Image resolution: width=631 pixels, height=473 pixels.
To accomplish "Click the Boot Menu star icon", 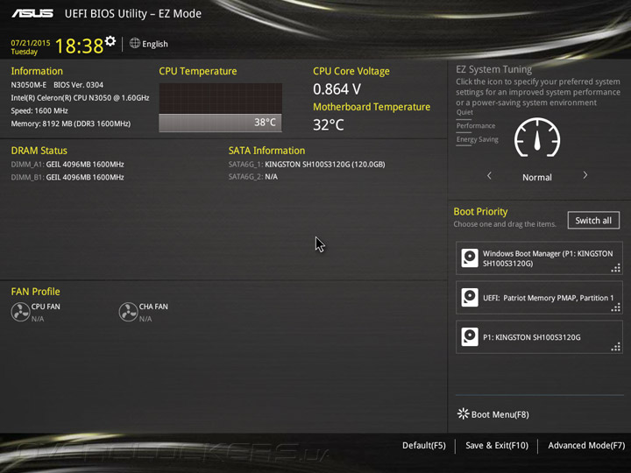I will coord(464,413).
